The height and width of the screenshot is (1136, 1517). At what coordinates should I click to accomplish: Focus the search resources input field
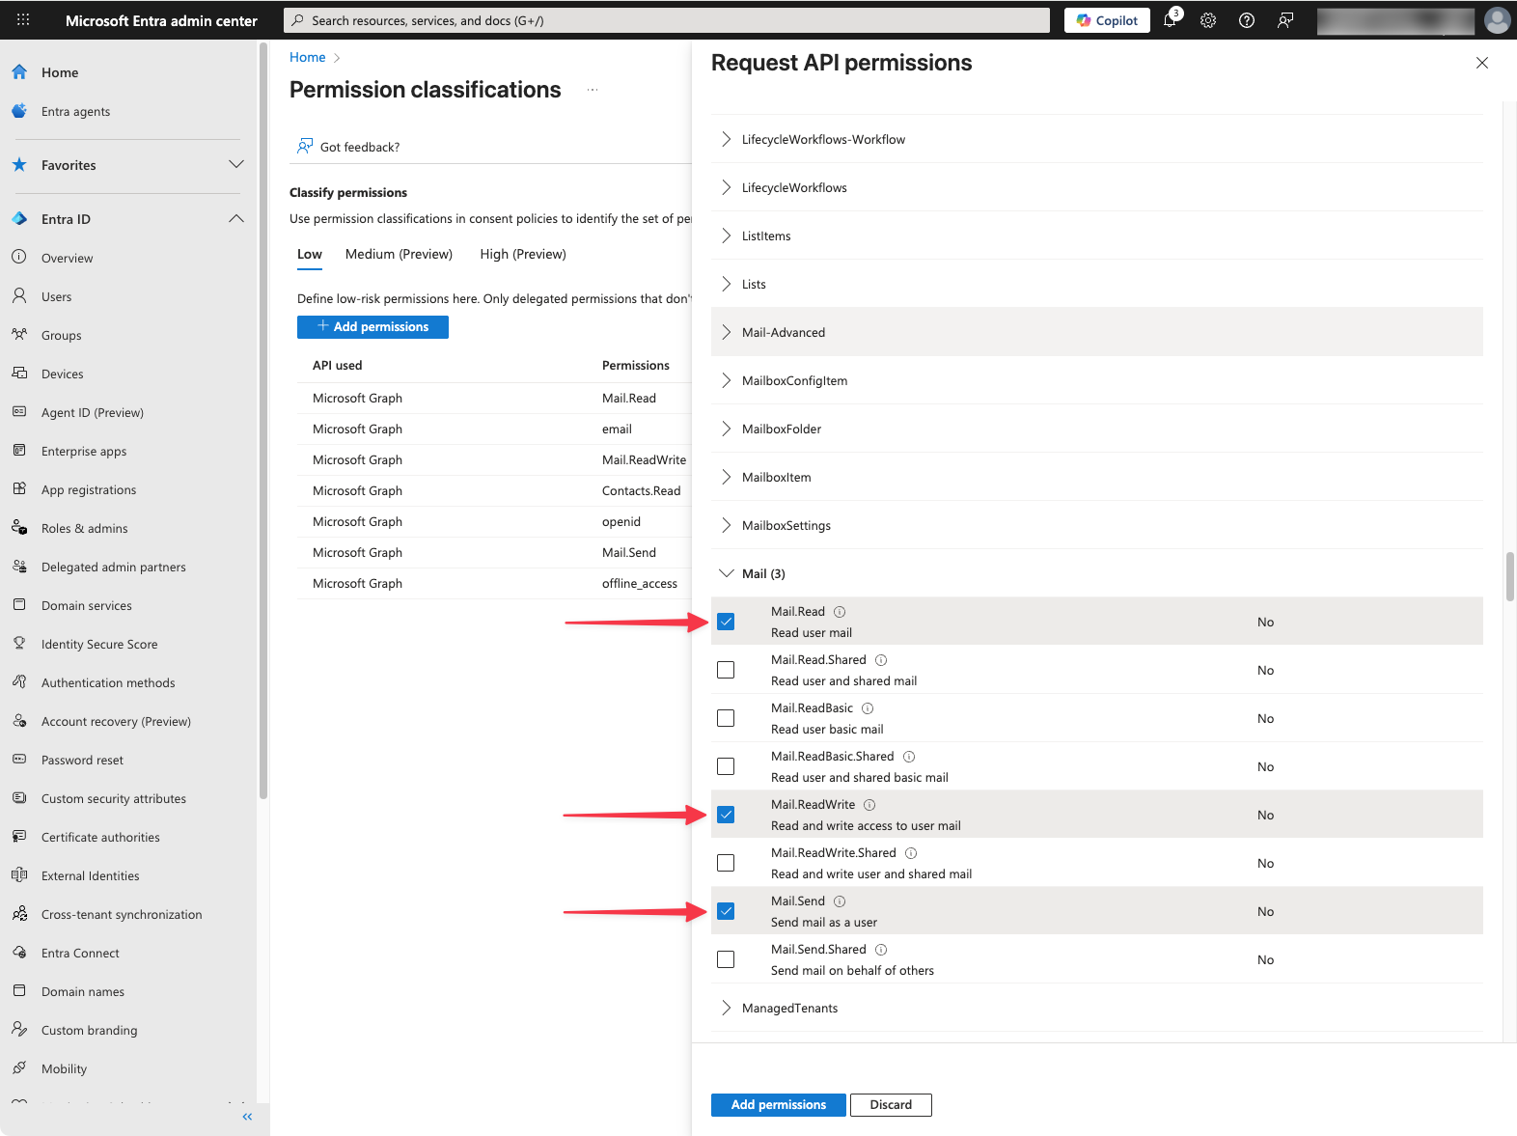click(666, 20)
